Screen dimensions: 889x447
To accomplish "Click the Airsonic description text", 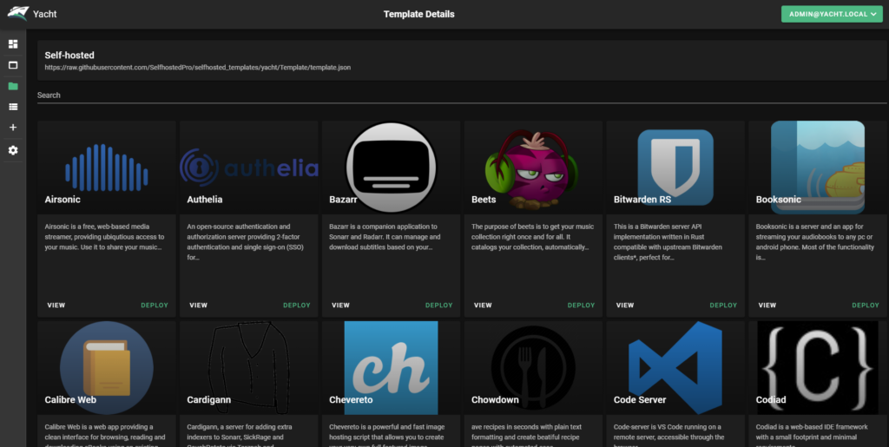I will coord(104,237).
